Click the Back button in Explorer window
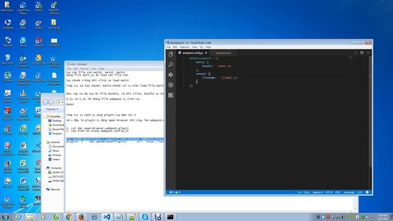393x221 pixels. tap(45, 102)
